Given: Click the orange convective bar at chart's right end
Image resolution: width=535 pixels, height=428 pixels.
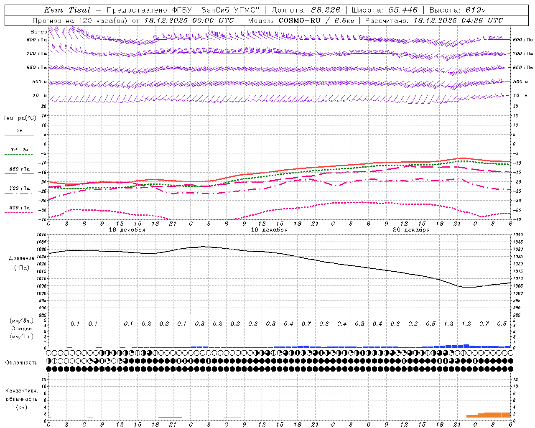Looking at the screenshot, I should click(489, 415).
